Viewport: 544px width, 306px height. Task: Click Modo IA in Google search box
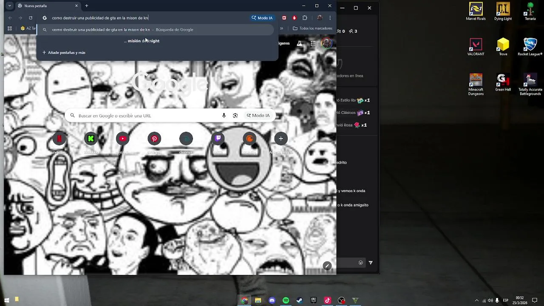[x=258, y=116]
